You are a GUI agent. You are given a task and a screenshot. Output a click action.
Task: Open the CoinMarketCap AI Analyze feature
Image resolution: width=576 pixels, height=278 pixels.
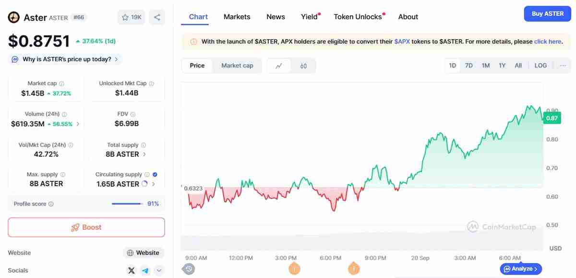pos(521,269)
